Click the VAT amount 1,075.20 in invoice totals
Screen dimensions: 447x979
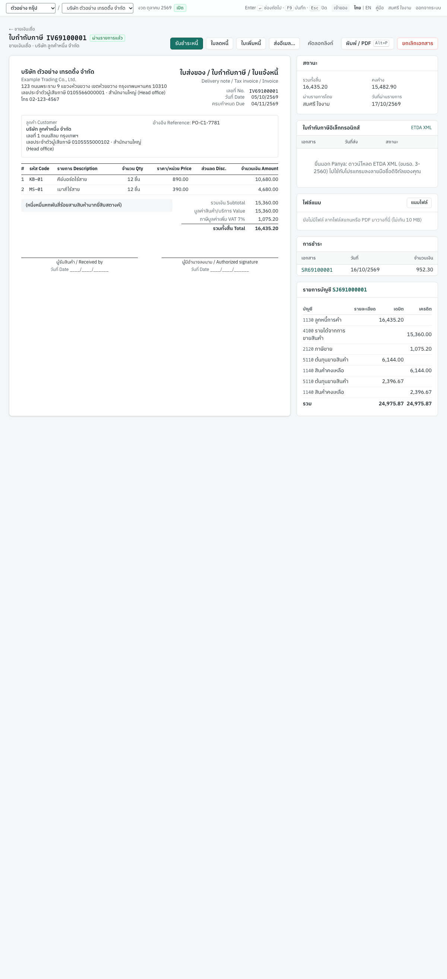[268, 219]
